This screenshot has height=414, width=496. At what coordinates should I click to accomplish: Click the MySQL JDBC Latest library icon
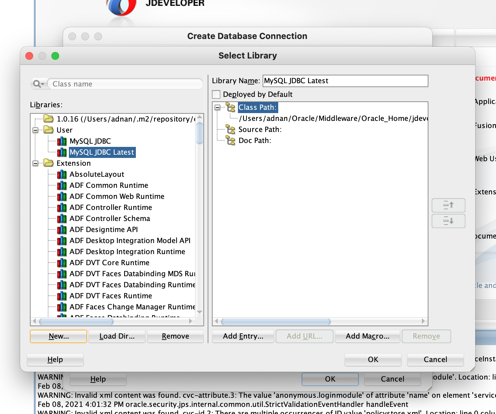[x=62, y=152]
